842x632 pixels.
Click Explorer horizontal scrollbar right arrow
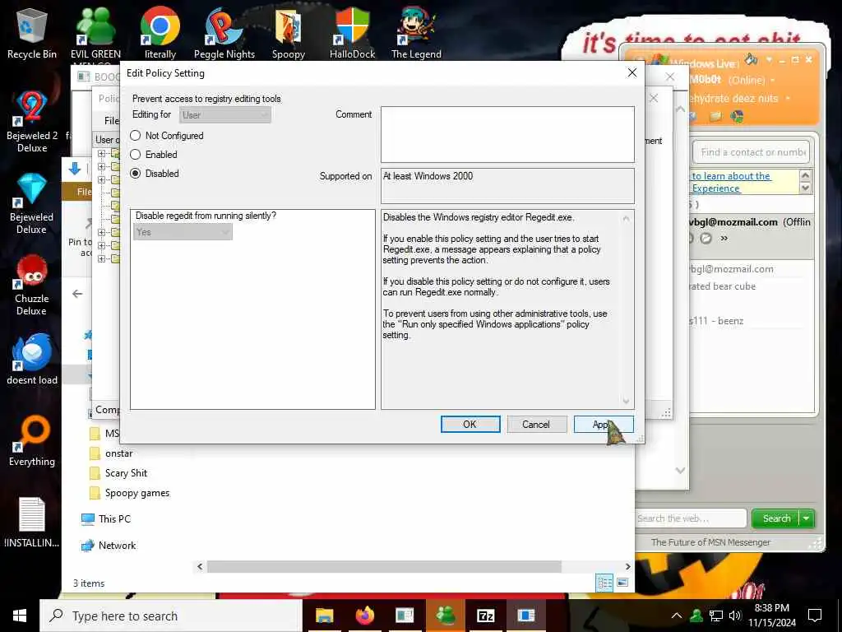(x=627, y=566)
